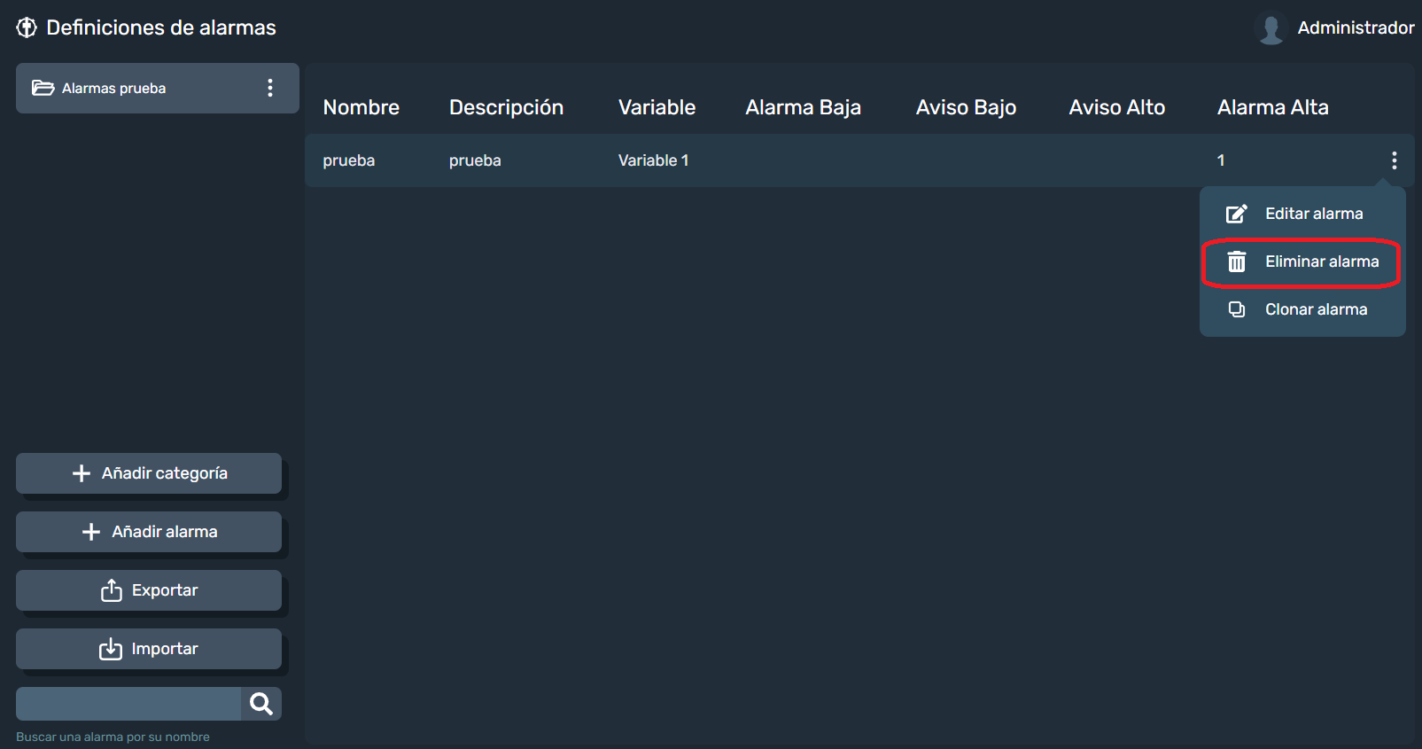The height and width of the screenshot is (749, 1422).
Task: Click the Definiciones de alarmas title
Action: click(161, 27)
